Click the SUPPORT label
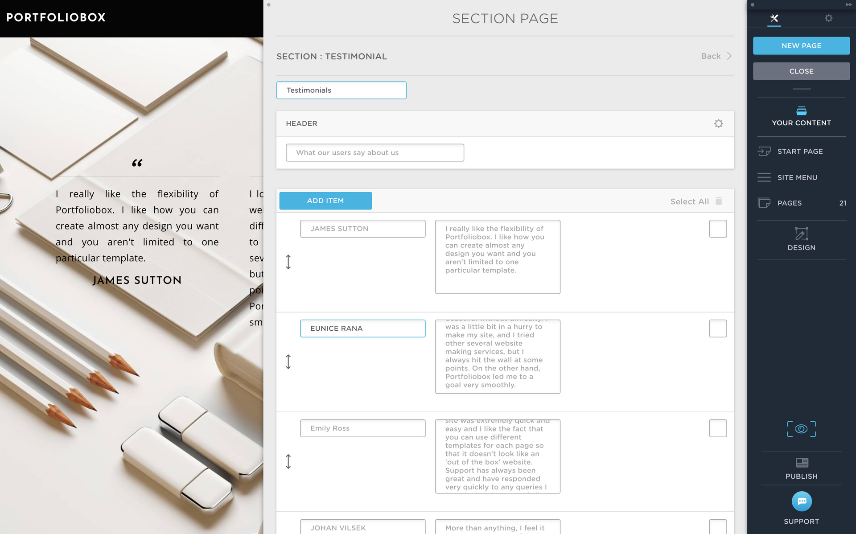 coord(801,521)
